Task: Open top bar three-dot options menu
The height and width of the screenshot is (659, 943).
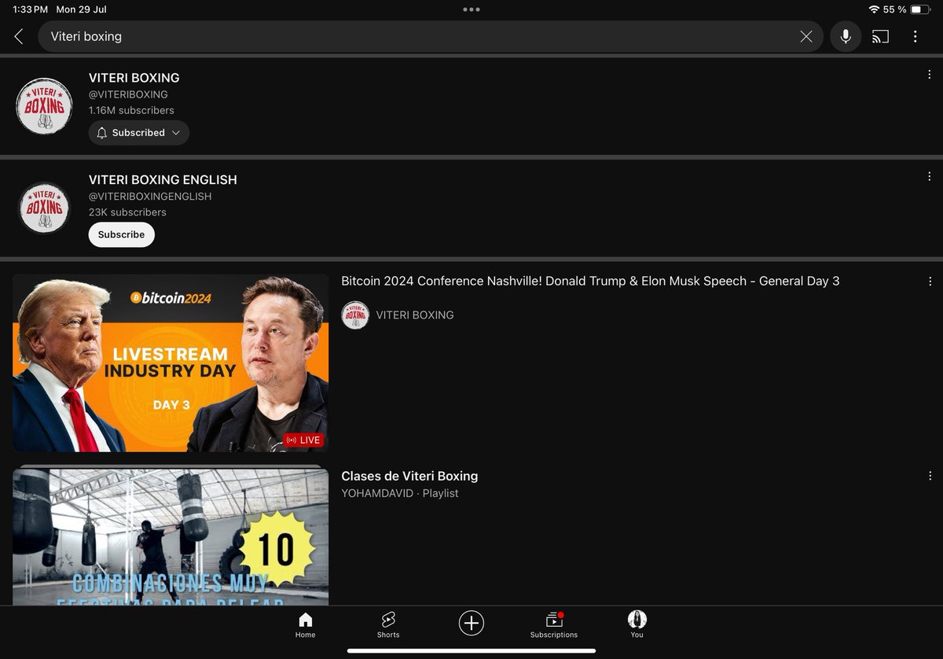Action: pyautogui.click(x=915, y=36)
